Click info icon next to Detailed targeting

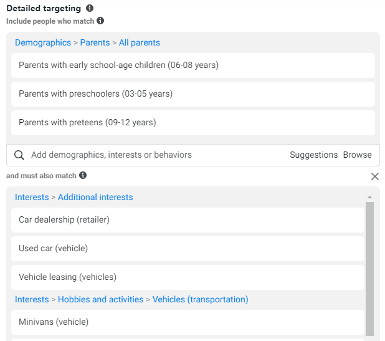point(90,9)
